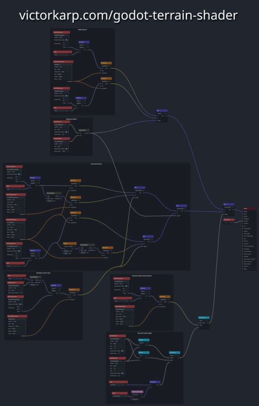Viewport: 259px width, 406px height.
Task: Click the 'Breakup noise near' frame title
Action: 43,273
